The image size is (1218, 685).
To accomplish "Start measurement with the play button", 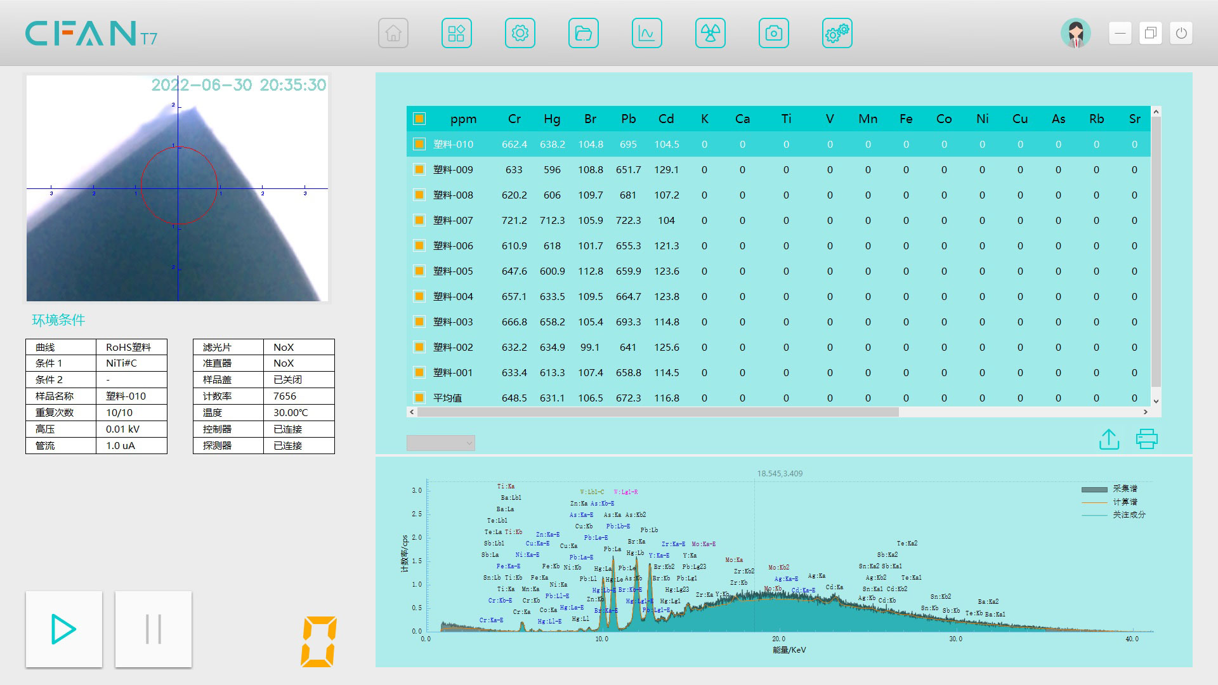I will 64,629.
